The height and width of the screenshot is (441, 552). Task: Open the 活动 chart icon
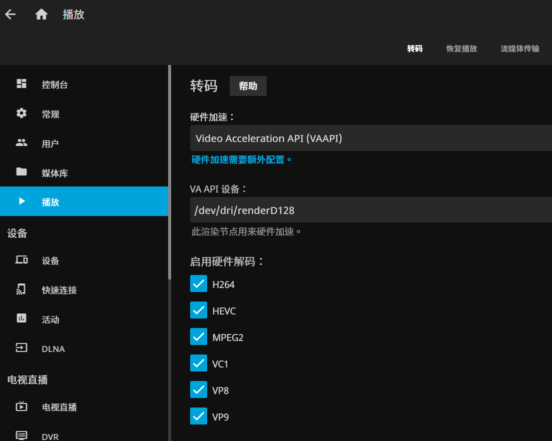[22, 318]
